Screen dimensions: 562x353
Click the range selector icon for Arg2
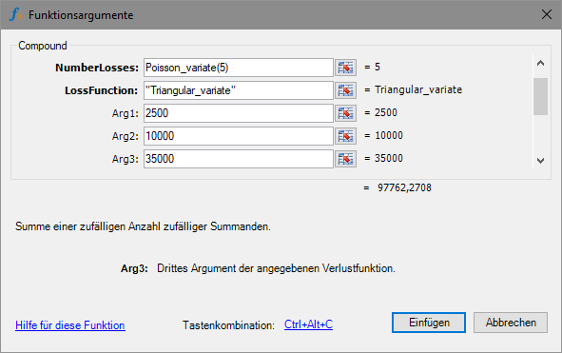click(x=345, y=136)
